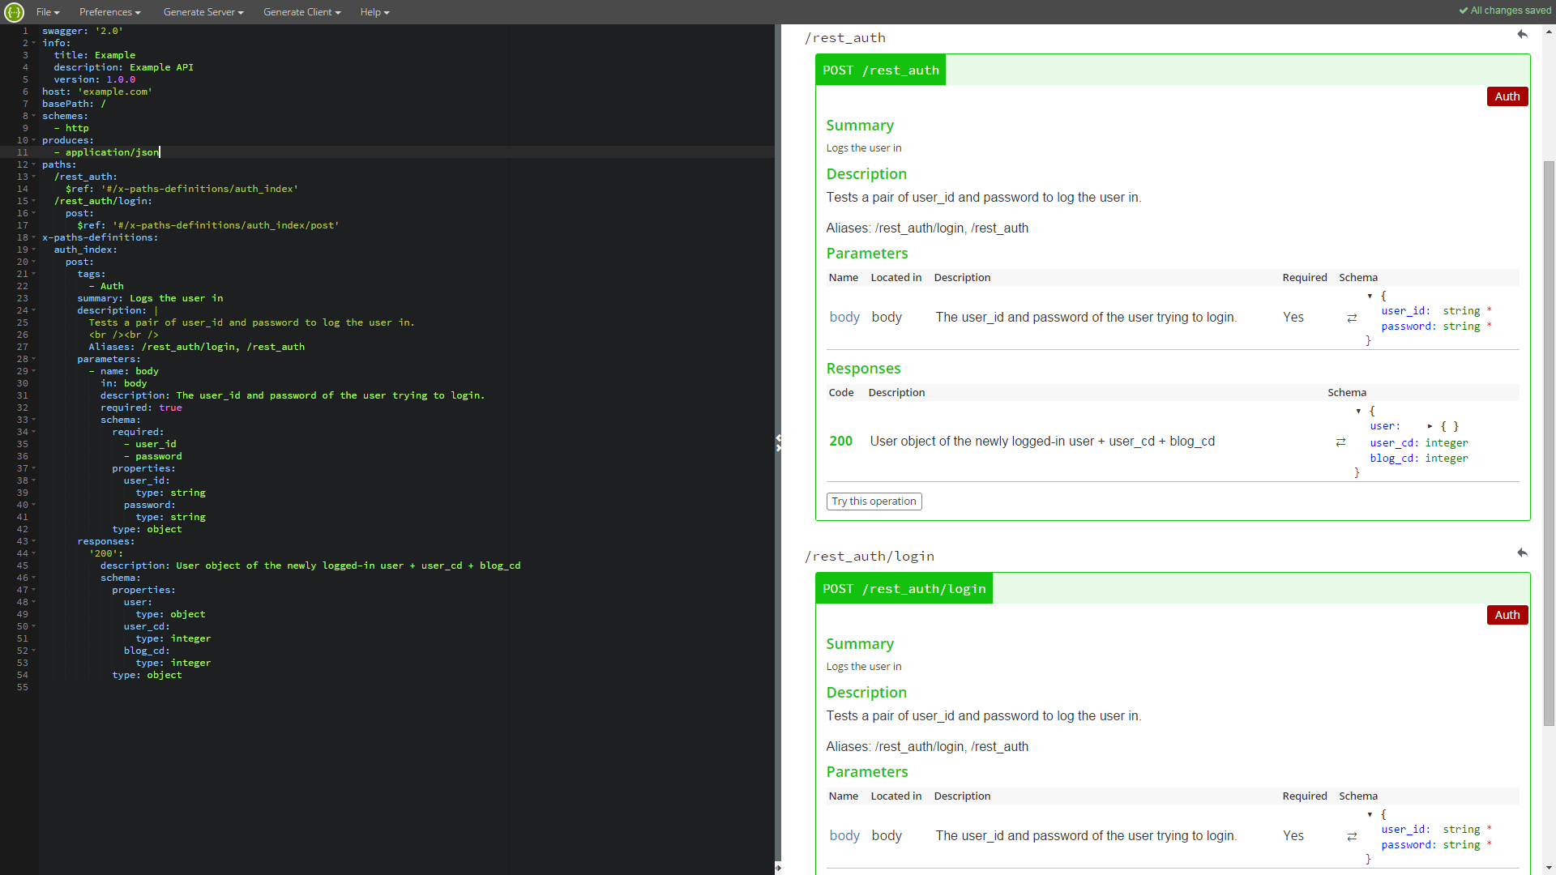The width and height of the screenshot is (1556, 875).
Task: Click the schema switch icon in /rest_auth/login body parameter
Action: click(1352, 837)
